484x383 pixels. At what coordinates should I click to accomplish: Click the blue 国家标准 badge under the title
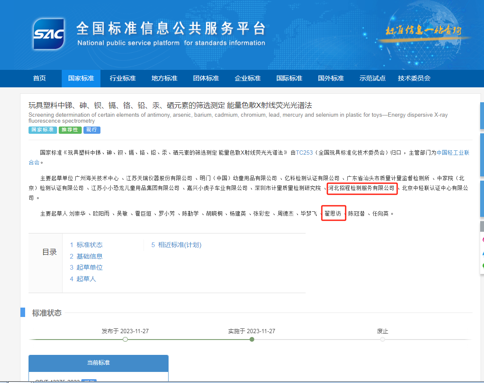coord(43,130)
